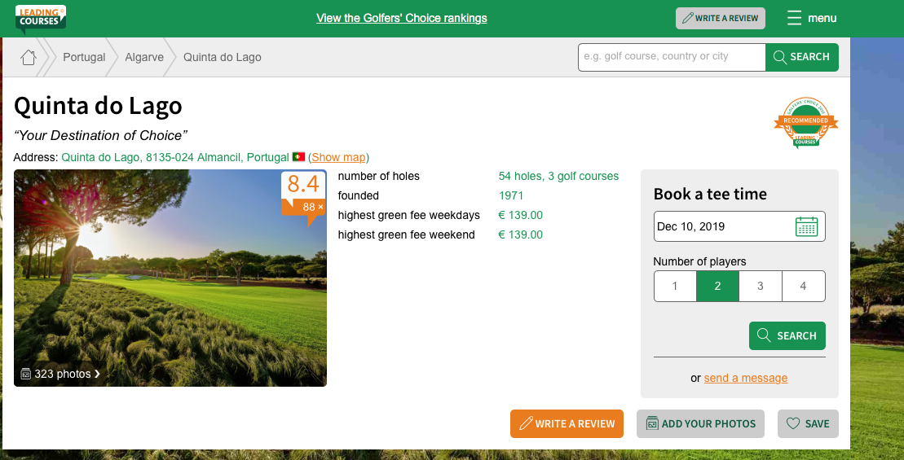Save course with heart button
Viewport: 904px width, 460px height.
[x=807, y=423]
